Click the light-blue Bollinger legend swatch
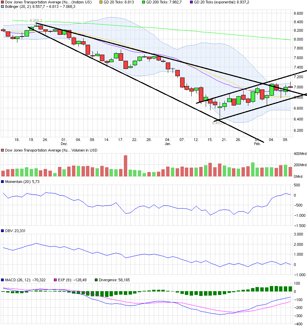Screen dimensions: 307x327 click(2, 7)
